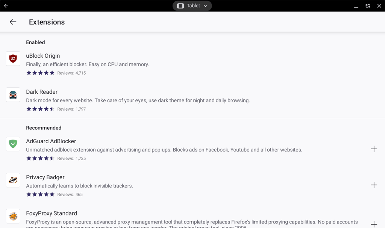The height and width of the screenshot is (228, 385).
Task: Open the Tablet display mode dropdown
Action: 192,6
